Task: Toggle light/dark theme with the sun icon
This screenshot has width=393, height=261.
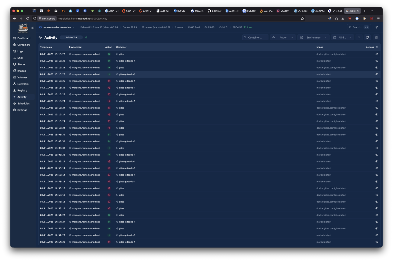Action: click(x=376, y=27)
